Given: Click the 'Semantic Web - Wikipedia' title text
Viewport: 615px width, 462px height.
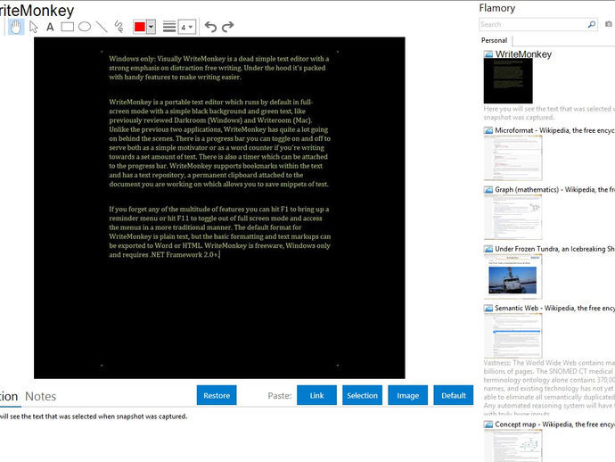Looking at the screenshot, I should pos(554,308).
